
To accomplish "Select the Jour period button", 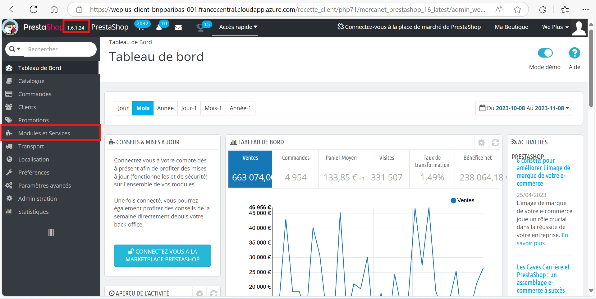I will pos(123,108).
